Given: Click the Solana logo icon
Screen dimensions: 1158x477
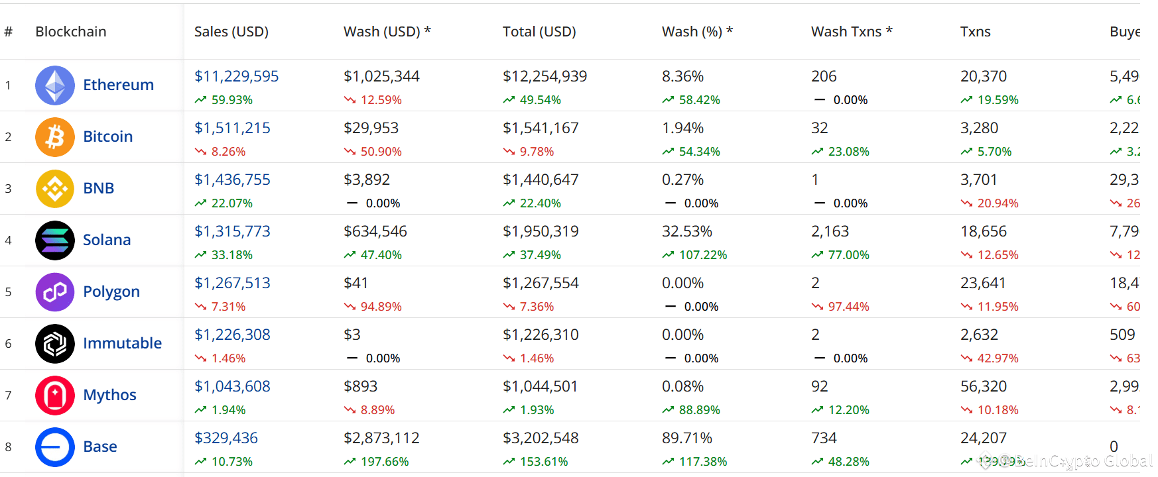Looking at the screenshot, I should pyautogui.click(x=55, y=240).
